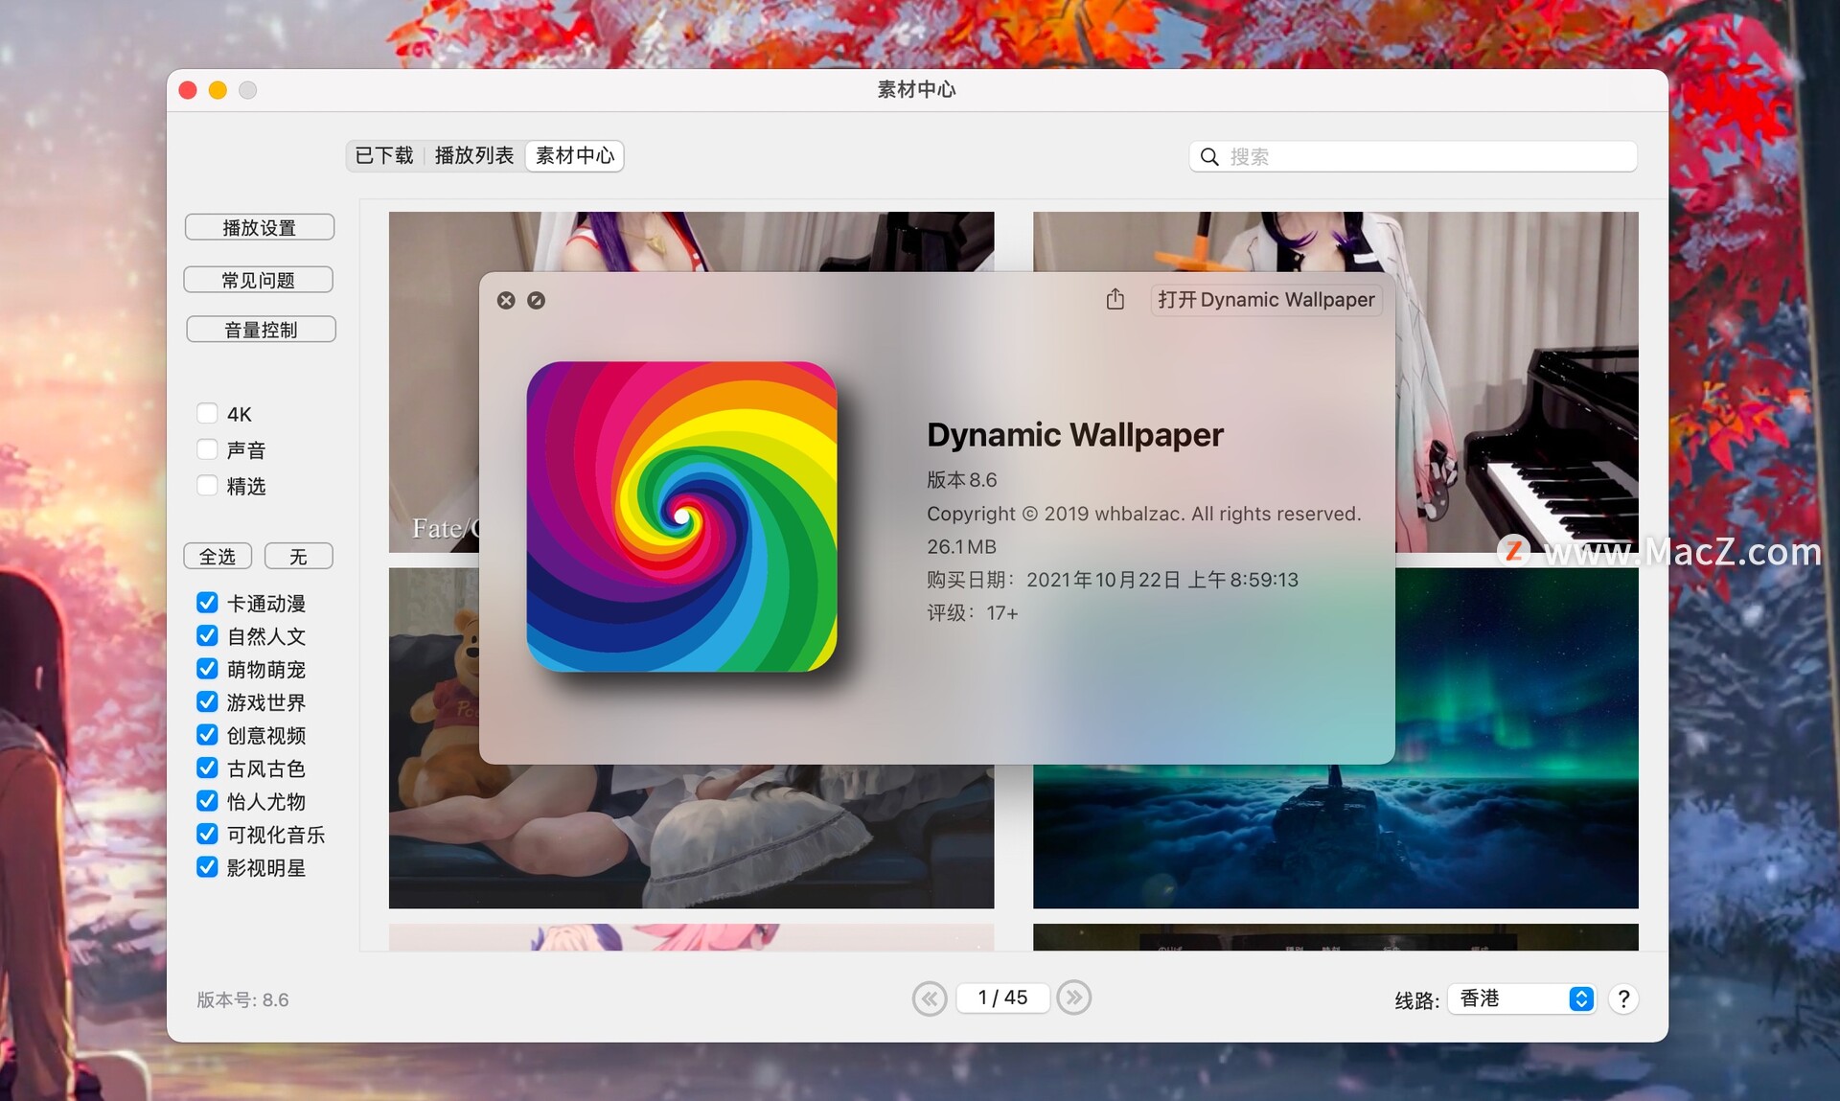The image size is (1840, 1101).
Task: Open help with the question mark button
Action: (1623, 999)
